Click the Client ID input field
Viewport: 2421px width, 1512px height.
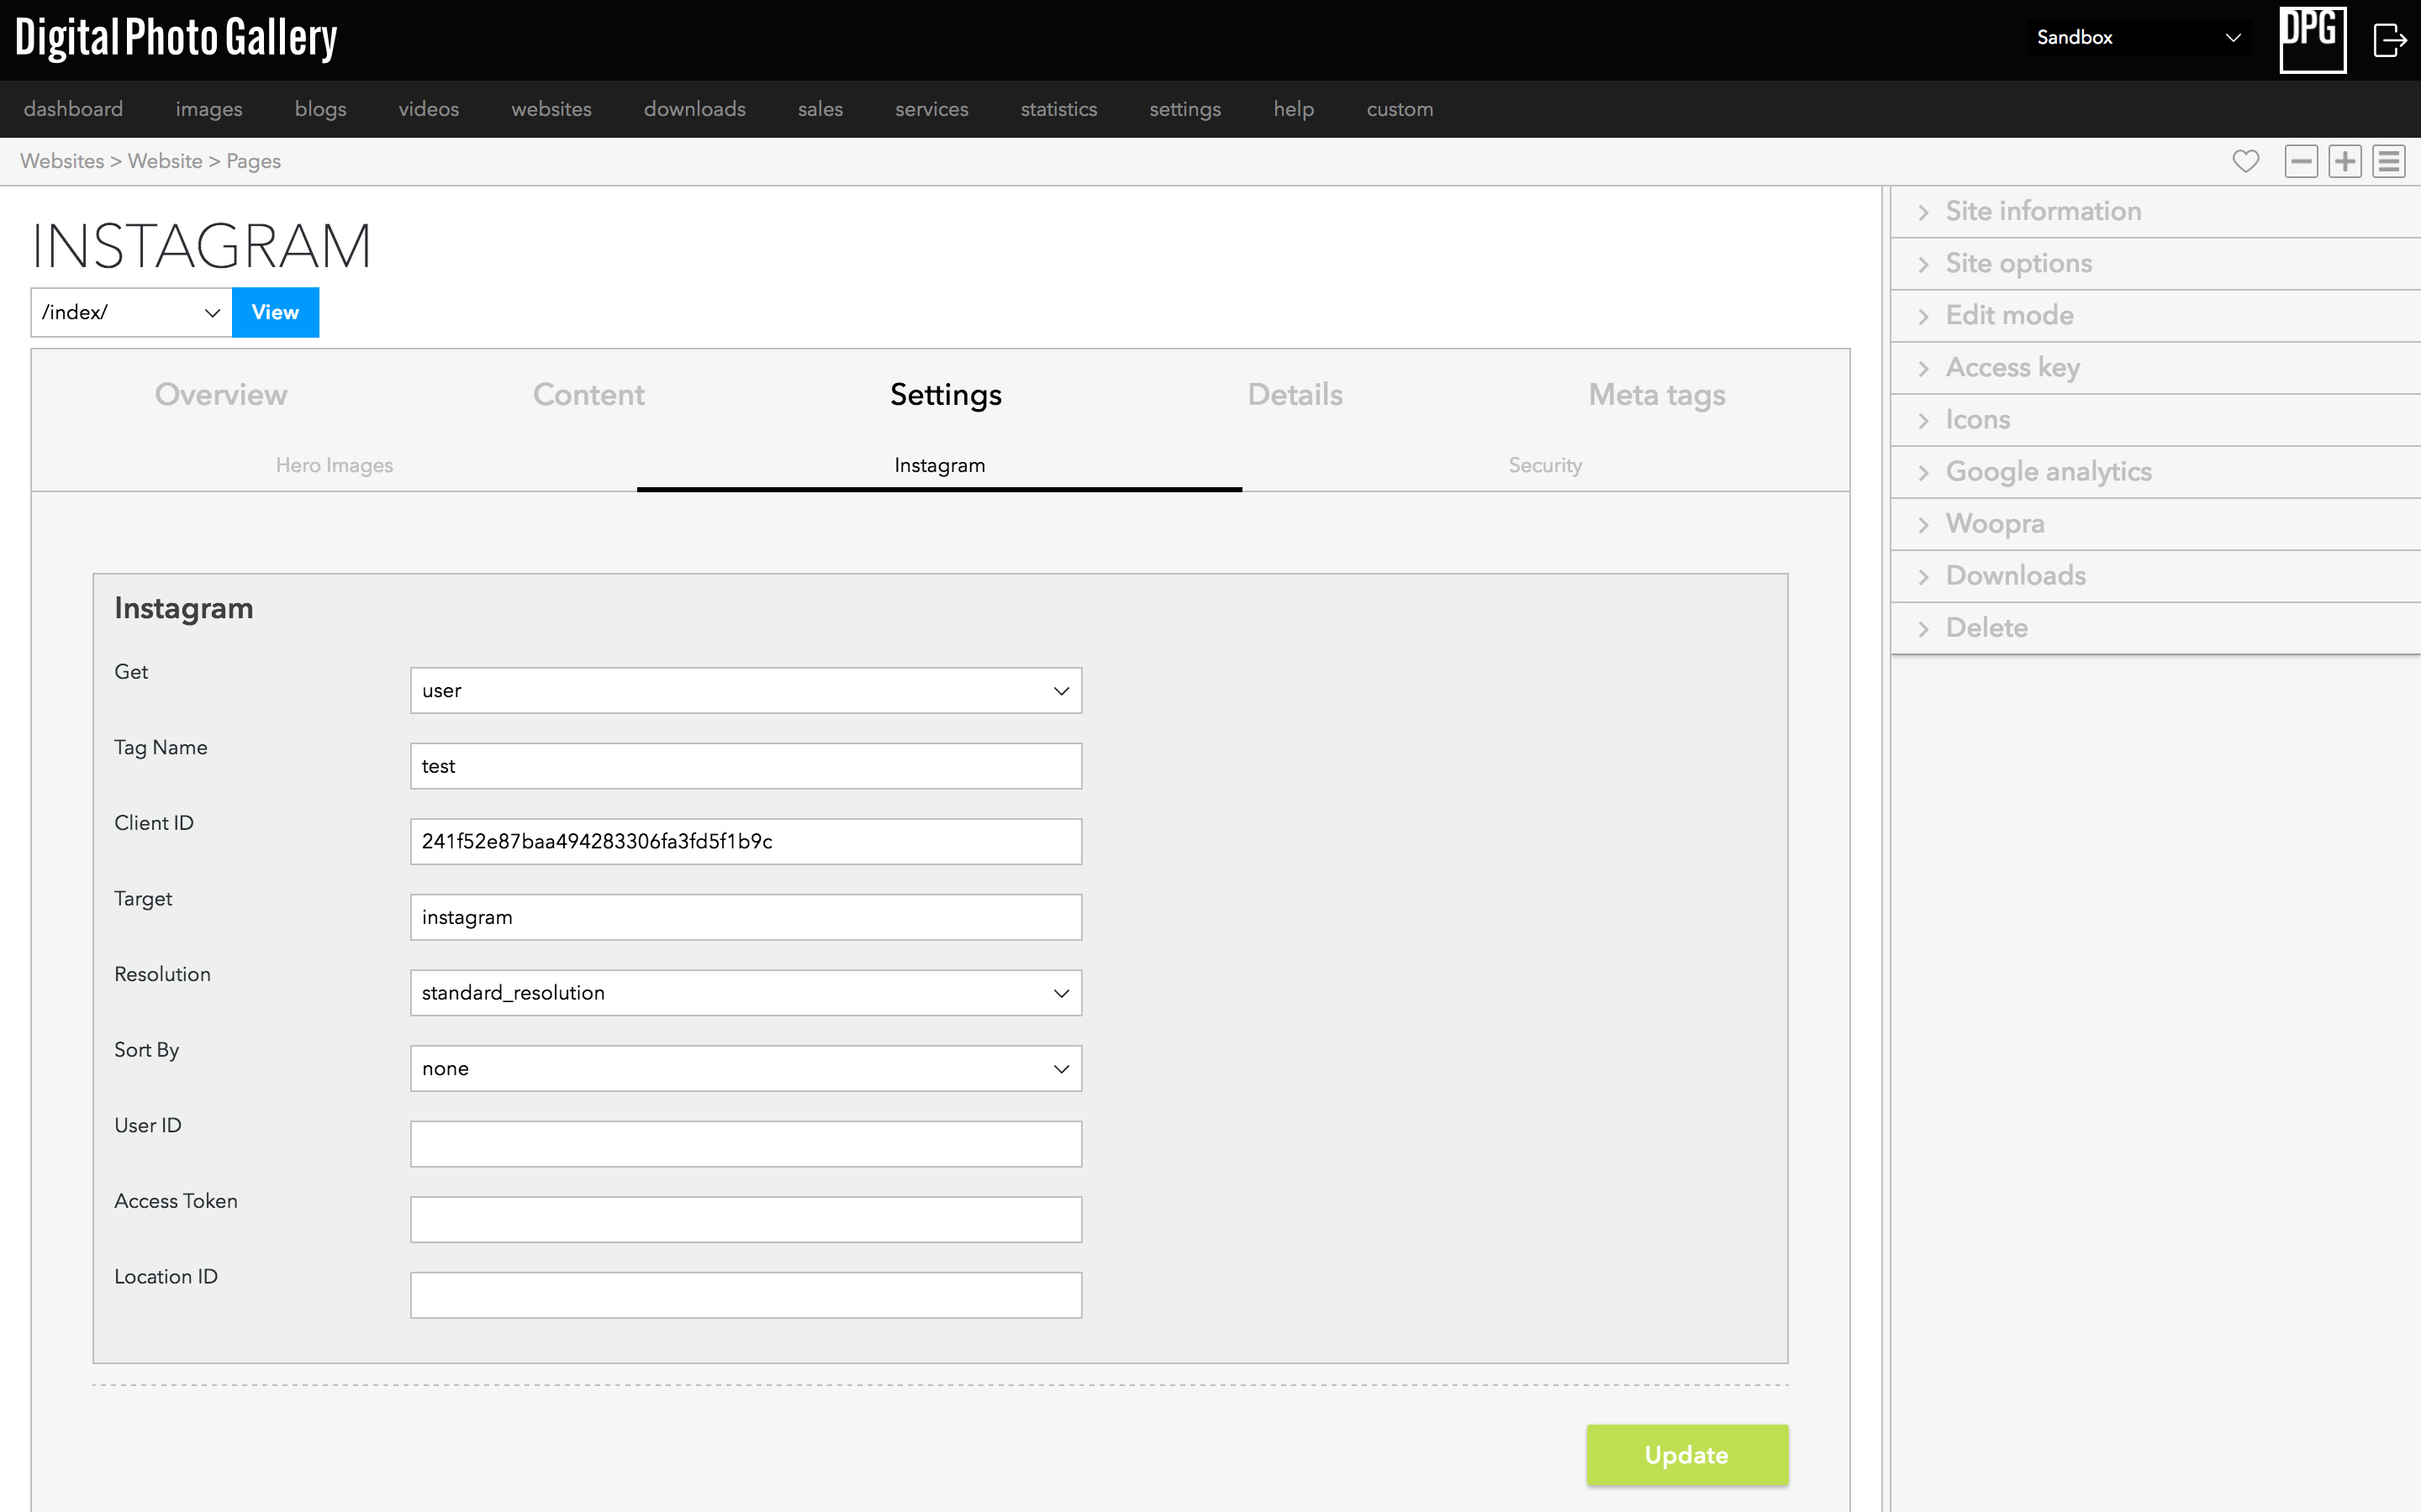(x=746, y=841)
